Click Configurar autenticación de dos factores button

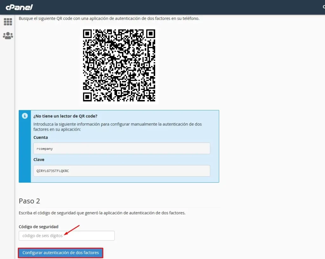click(x=61, y=253)
